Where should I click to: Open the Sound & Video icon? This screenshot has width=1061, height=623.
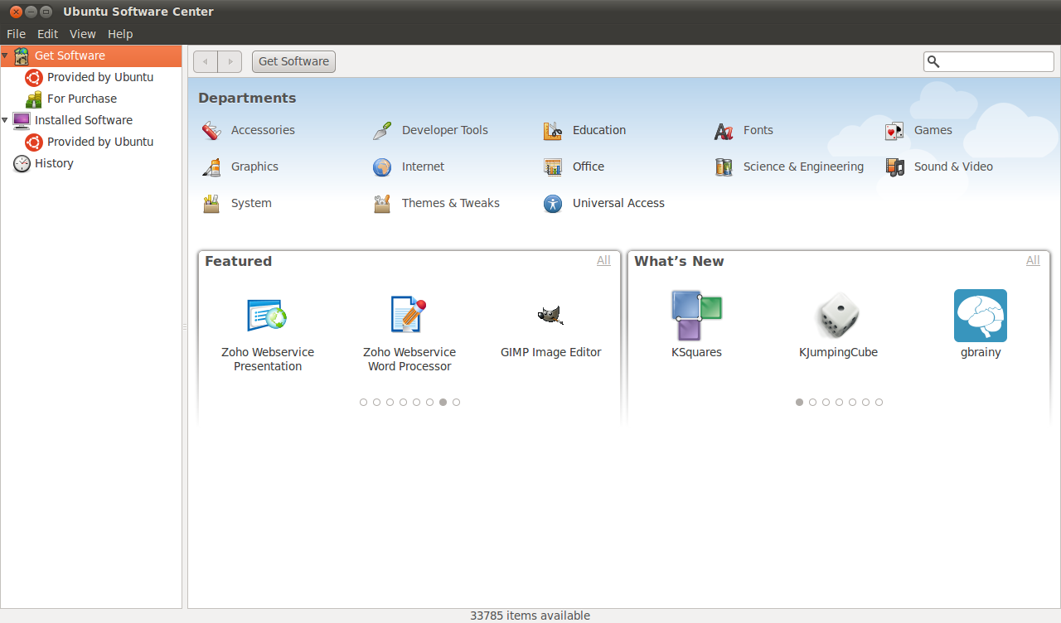click(894, 167)
